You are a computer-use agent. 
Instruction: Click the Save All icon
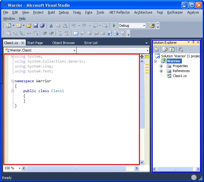tap(42, 26)
